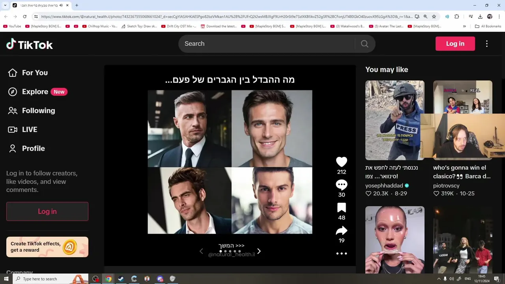Open the Download the latest bookmark

coord(219,26)
